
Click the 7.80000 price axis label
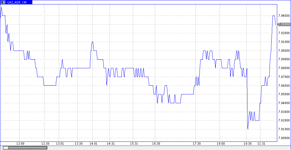(284, 138)
